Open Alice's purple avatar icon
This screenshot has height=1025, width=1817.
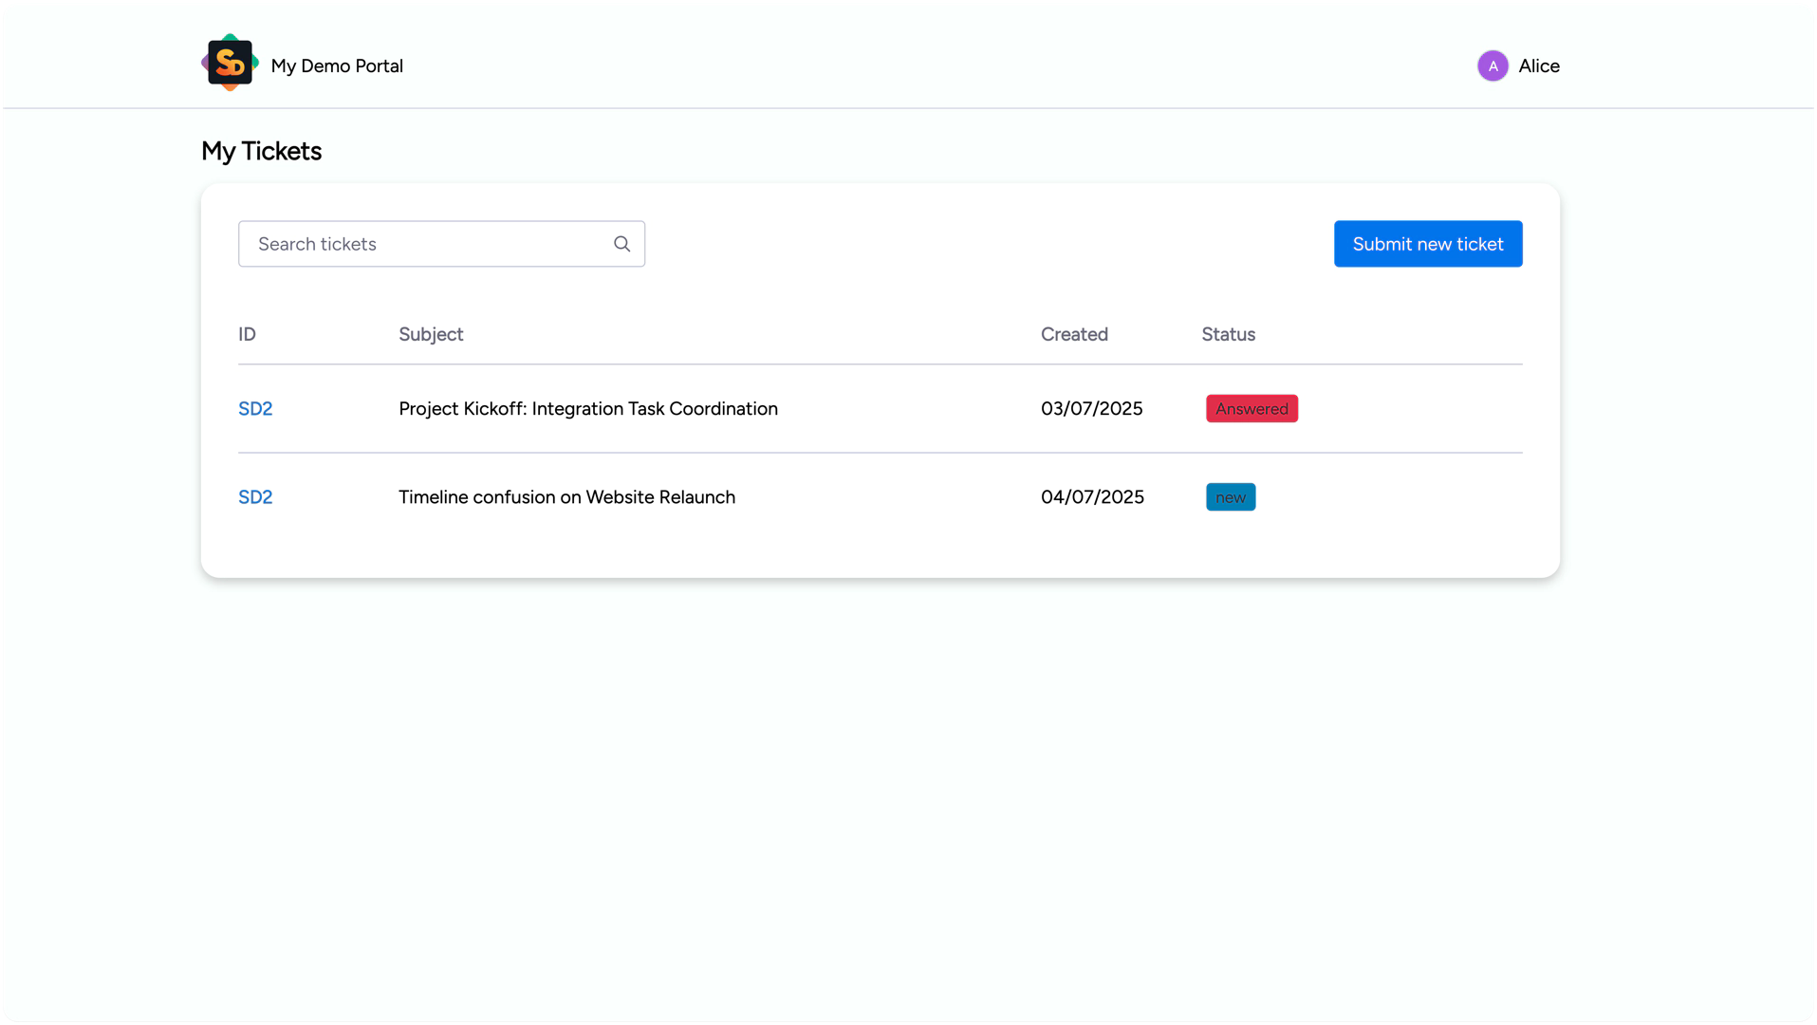pyautogui.click(x=1492, y=65)
